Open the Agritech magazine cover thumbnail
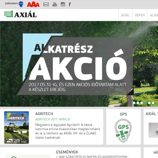This screenshot has width=158, height=158. click(x=16, y=127)
